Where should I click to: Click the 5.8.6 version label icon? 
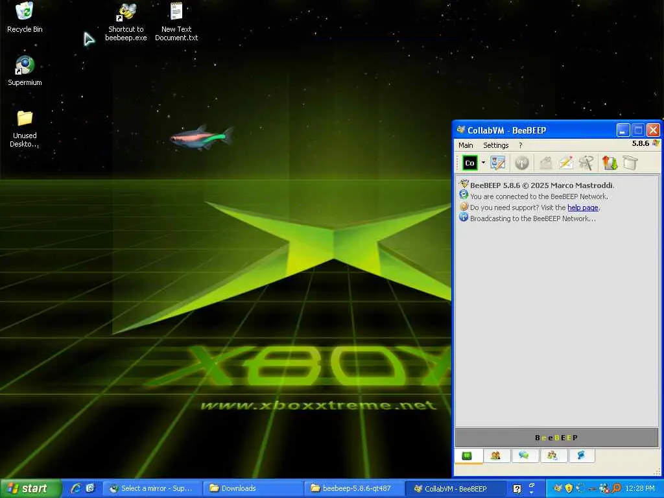tap(656, 143)
